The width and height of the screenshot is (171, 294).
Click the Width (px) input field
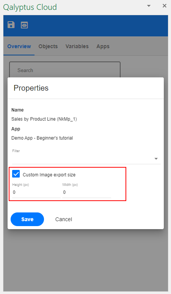pyautogui.click(x=86, y=192)
